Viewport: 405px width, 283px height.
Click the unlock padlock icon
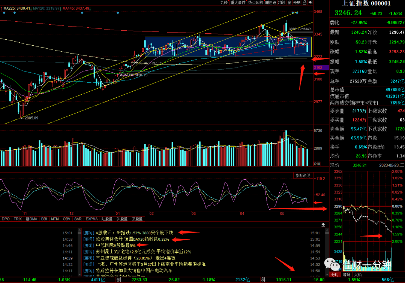tap(304, 3)
